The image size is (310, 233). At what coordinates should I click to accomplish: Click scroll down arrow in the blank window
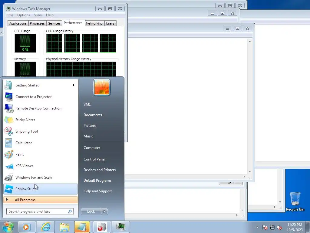tap(250, 172)
